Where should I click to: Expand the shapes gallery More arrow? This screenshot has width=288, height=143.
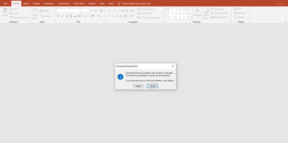(191, 17)
